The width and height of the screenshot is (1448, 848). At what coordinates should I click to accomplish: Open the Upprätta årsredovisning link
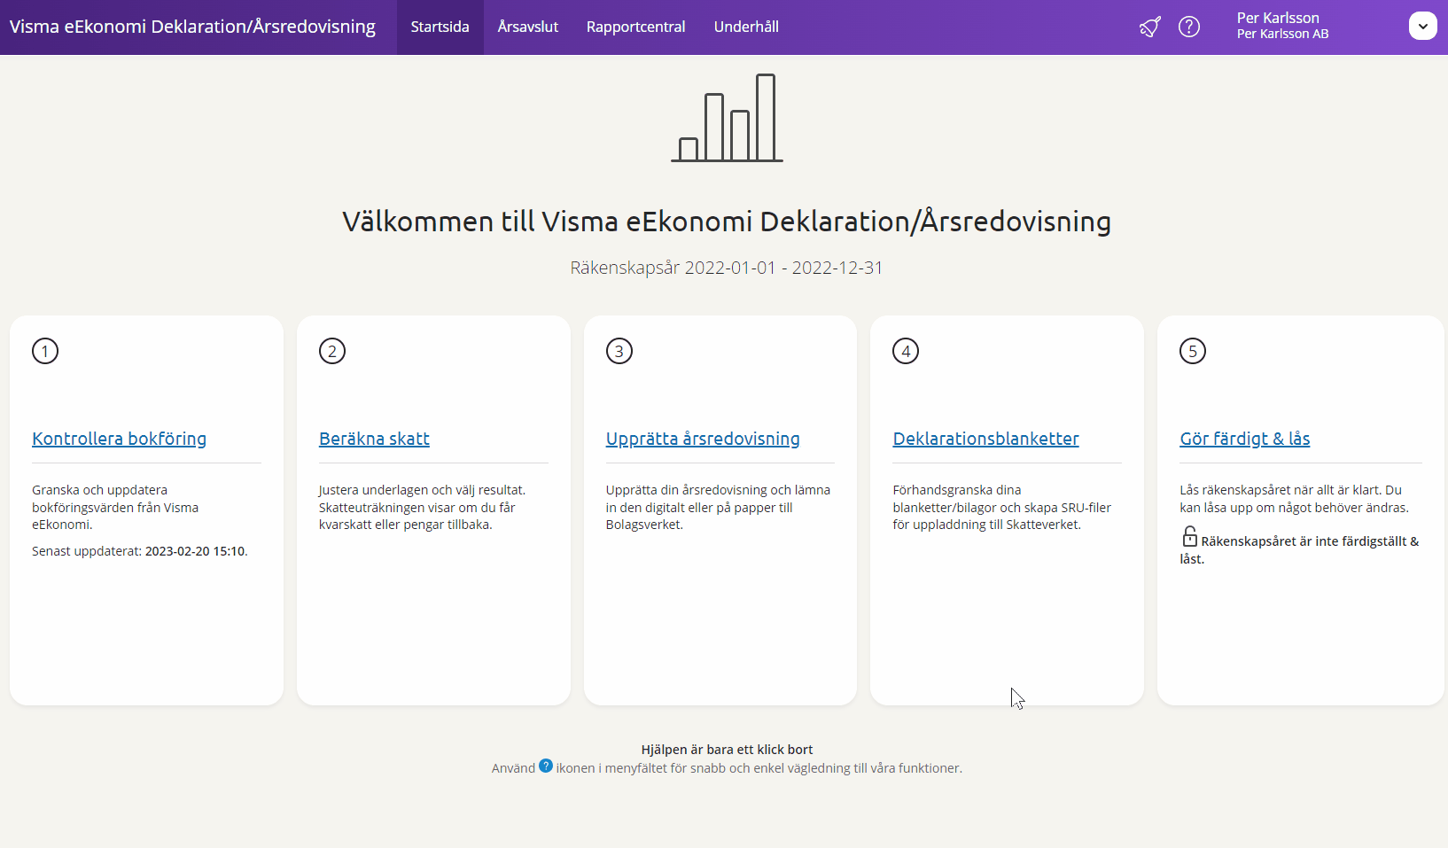(703, 439)
